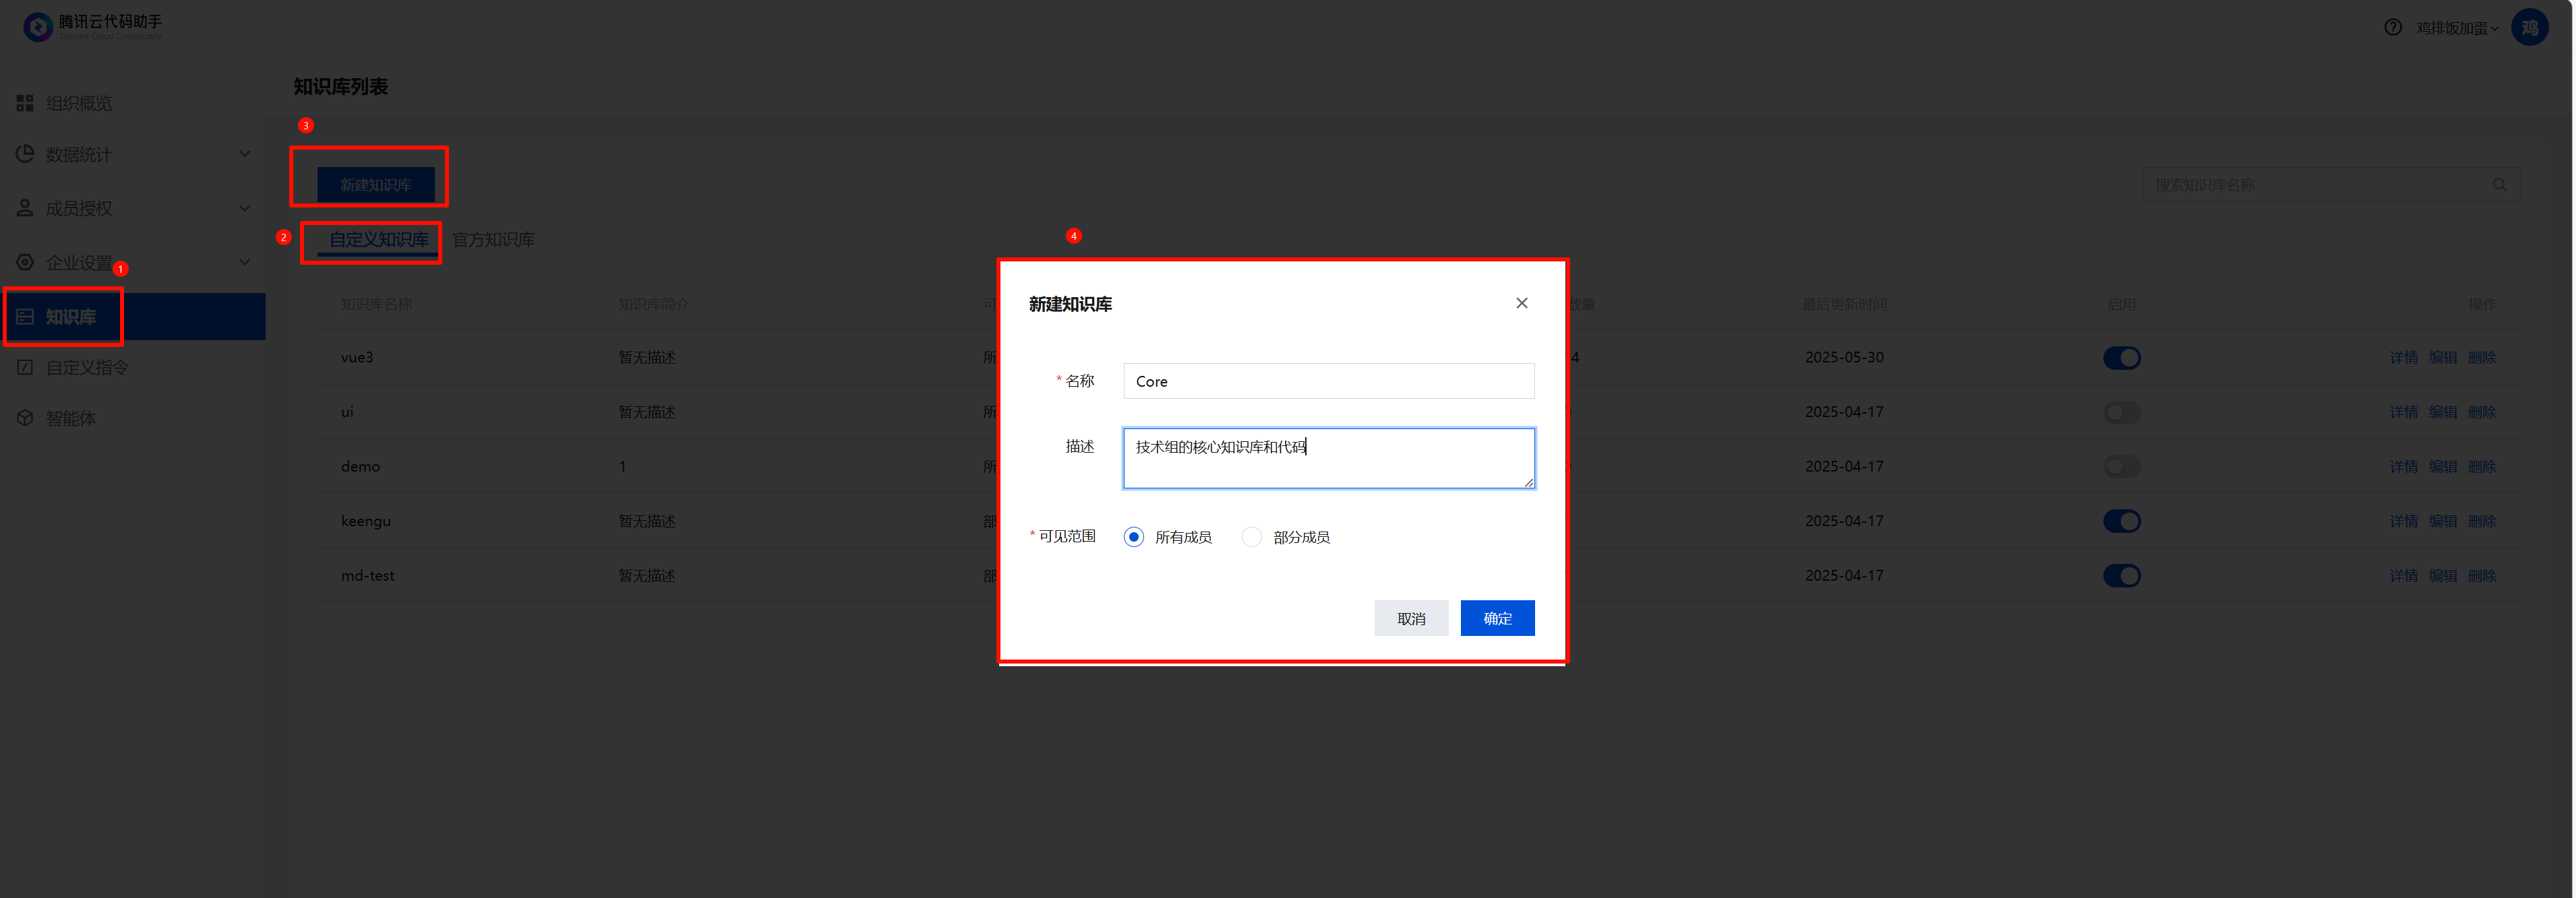Click the 数据统计 pie chart icon
The height and width of the screenshot is (898, 2576).
point(25,154)
